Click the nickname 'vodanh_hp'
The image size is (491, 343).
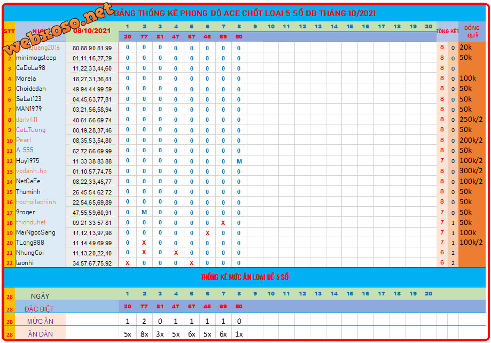32,171
